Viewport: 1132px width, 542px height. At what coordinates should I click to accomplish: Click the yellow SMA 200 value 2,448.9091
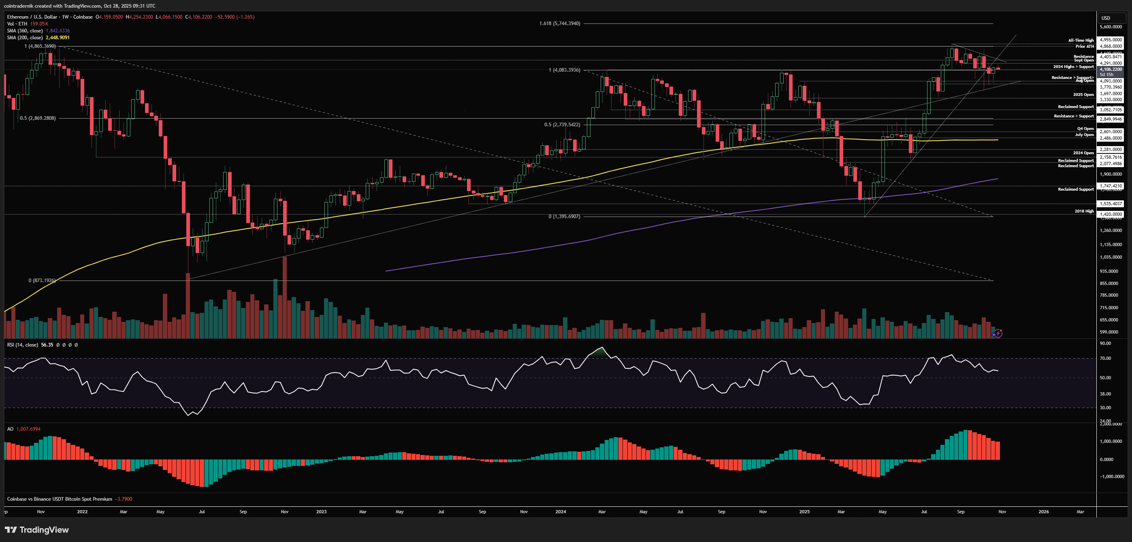[x=58, y=38]
